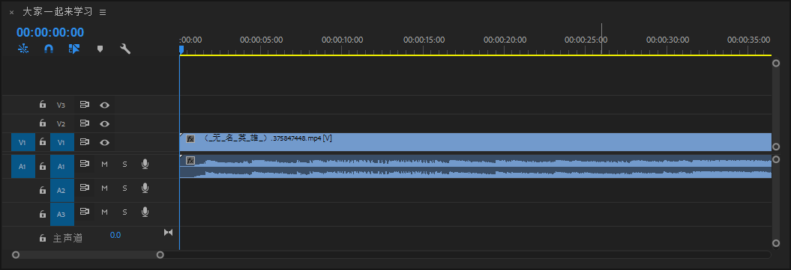Screen dimensions: 791x270
Task: Open sequence panel menu next to 大家一起来学习
Action: tap(103, 12)
